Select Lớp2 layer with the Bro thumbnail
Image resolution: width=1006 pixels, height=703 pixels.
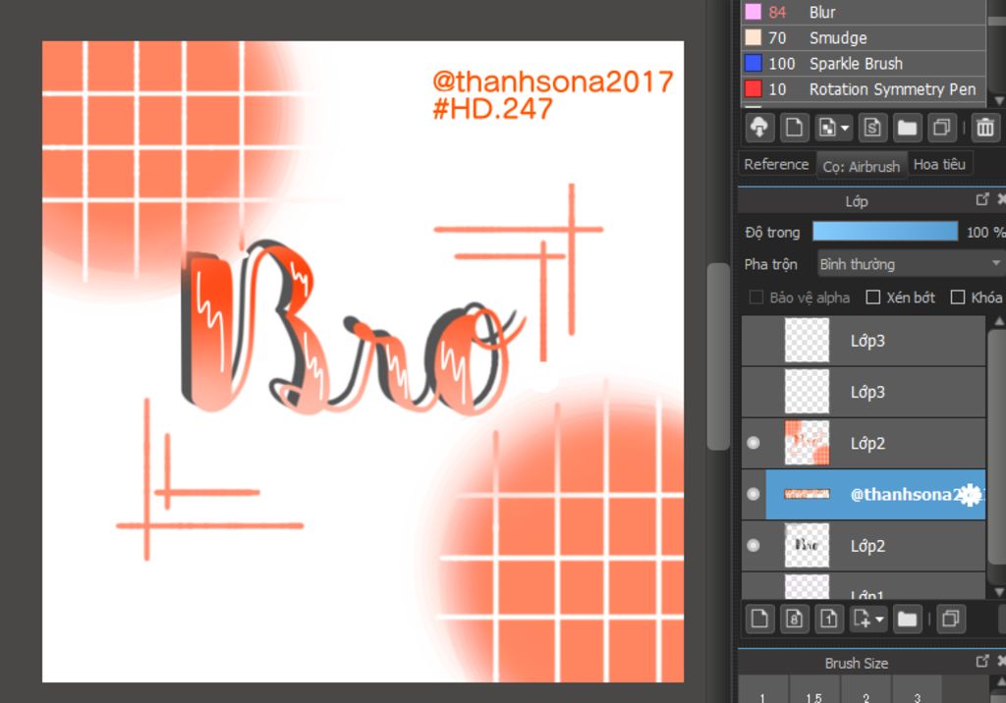pyautogui.click(x=864, y=546)
